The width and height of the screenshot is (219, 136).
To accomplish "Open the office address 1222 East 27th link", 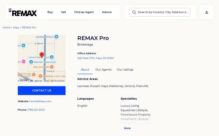I will 95,58.
